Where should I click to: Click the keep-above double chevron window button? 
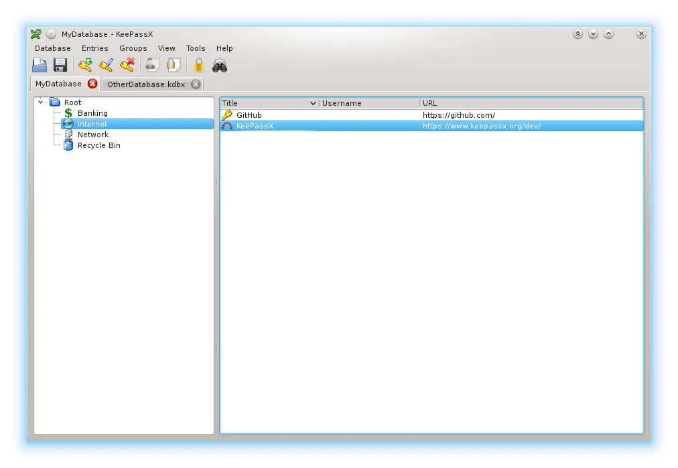coord(578,33)
